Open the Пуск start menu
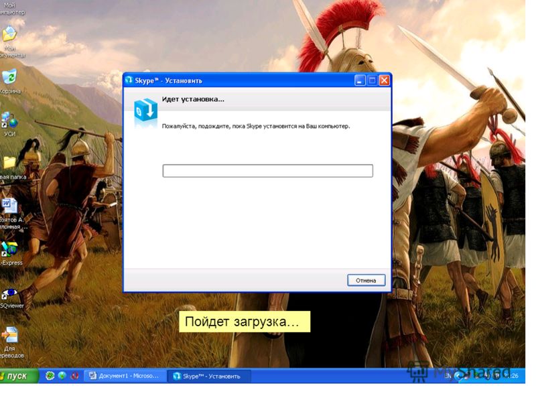This screenshot has height=402, width=536. (18, 376)
